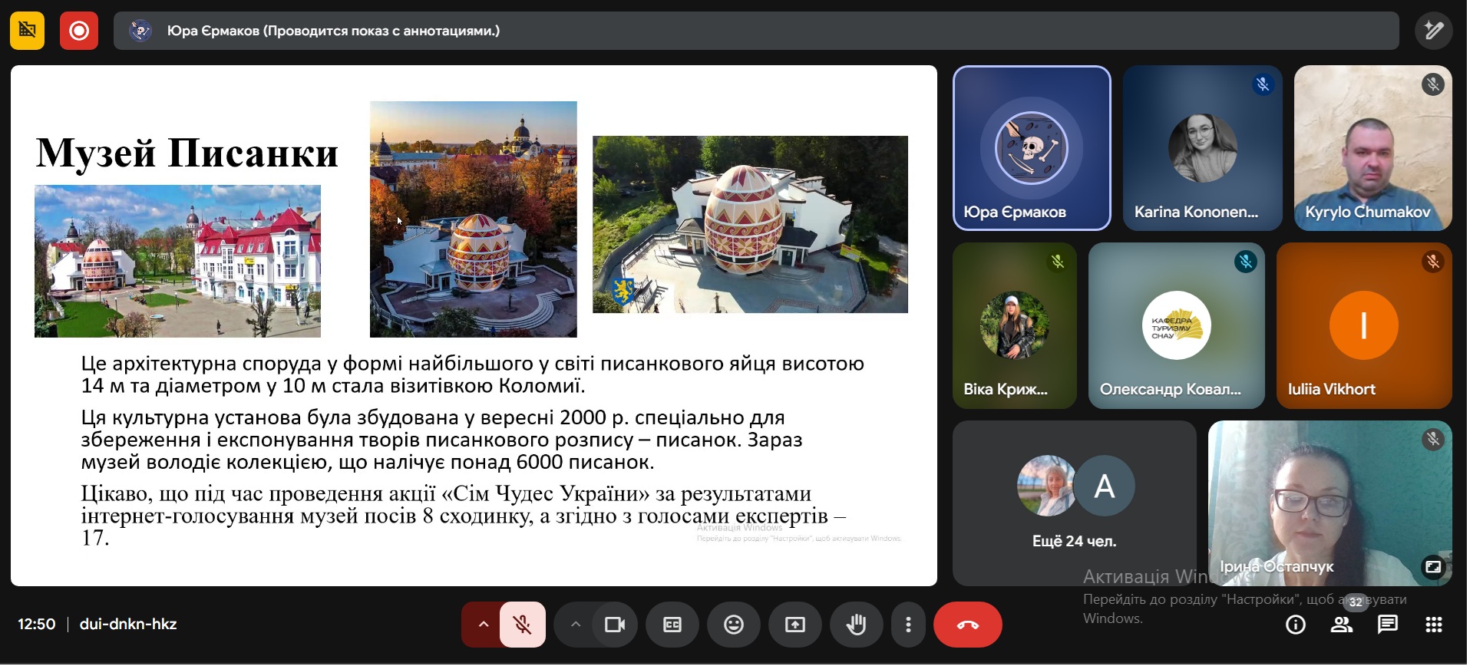Image resolution: width=1473 pixels, height=666 pixels.
Task: Toggle closed captions
Action: click(672, 625)
